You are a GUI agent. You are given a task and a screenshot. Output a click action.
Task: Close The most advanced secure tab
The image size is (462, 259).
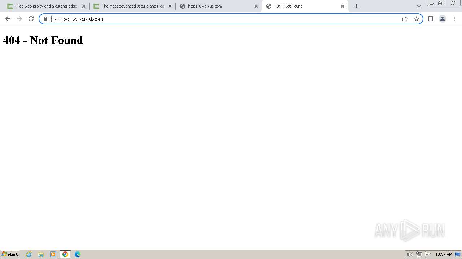170,6
